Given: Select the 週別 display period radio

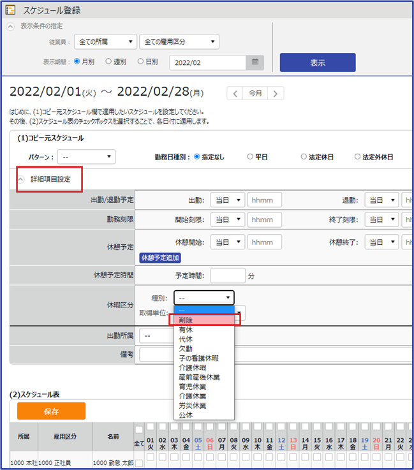Looking at the screenshot, I should 108,61.
